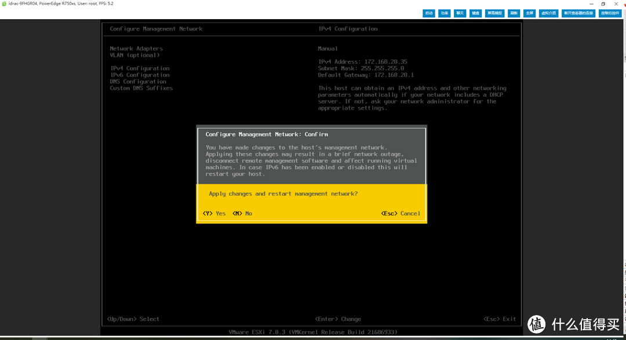Click the Configure Management Network heading
Viewport: 626px width, 340px height.
click(x=156, y=29)
